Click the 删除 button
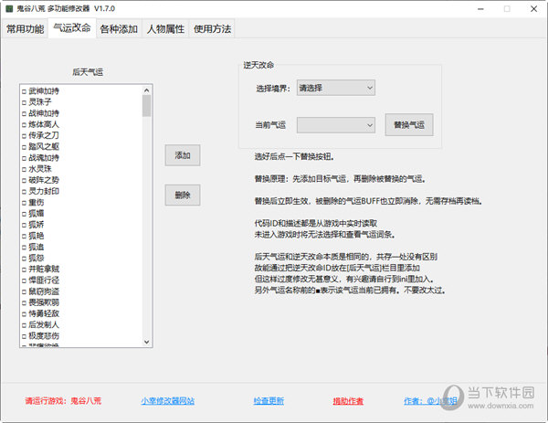The height and width of the screenshot is (423, 548). click(x=183, y=195)
